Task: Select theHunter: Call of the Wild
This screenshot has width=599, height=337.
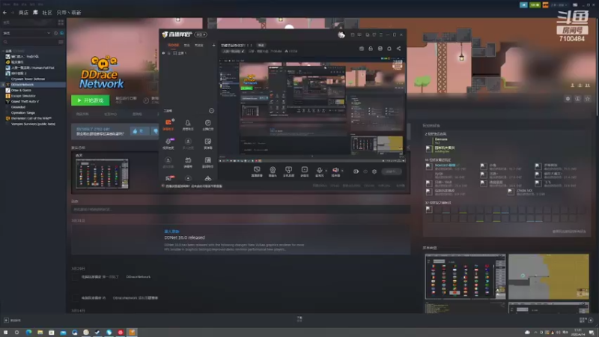Action: coord(31,118)
